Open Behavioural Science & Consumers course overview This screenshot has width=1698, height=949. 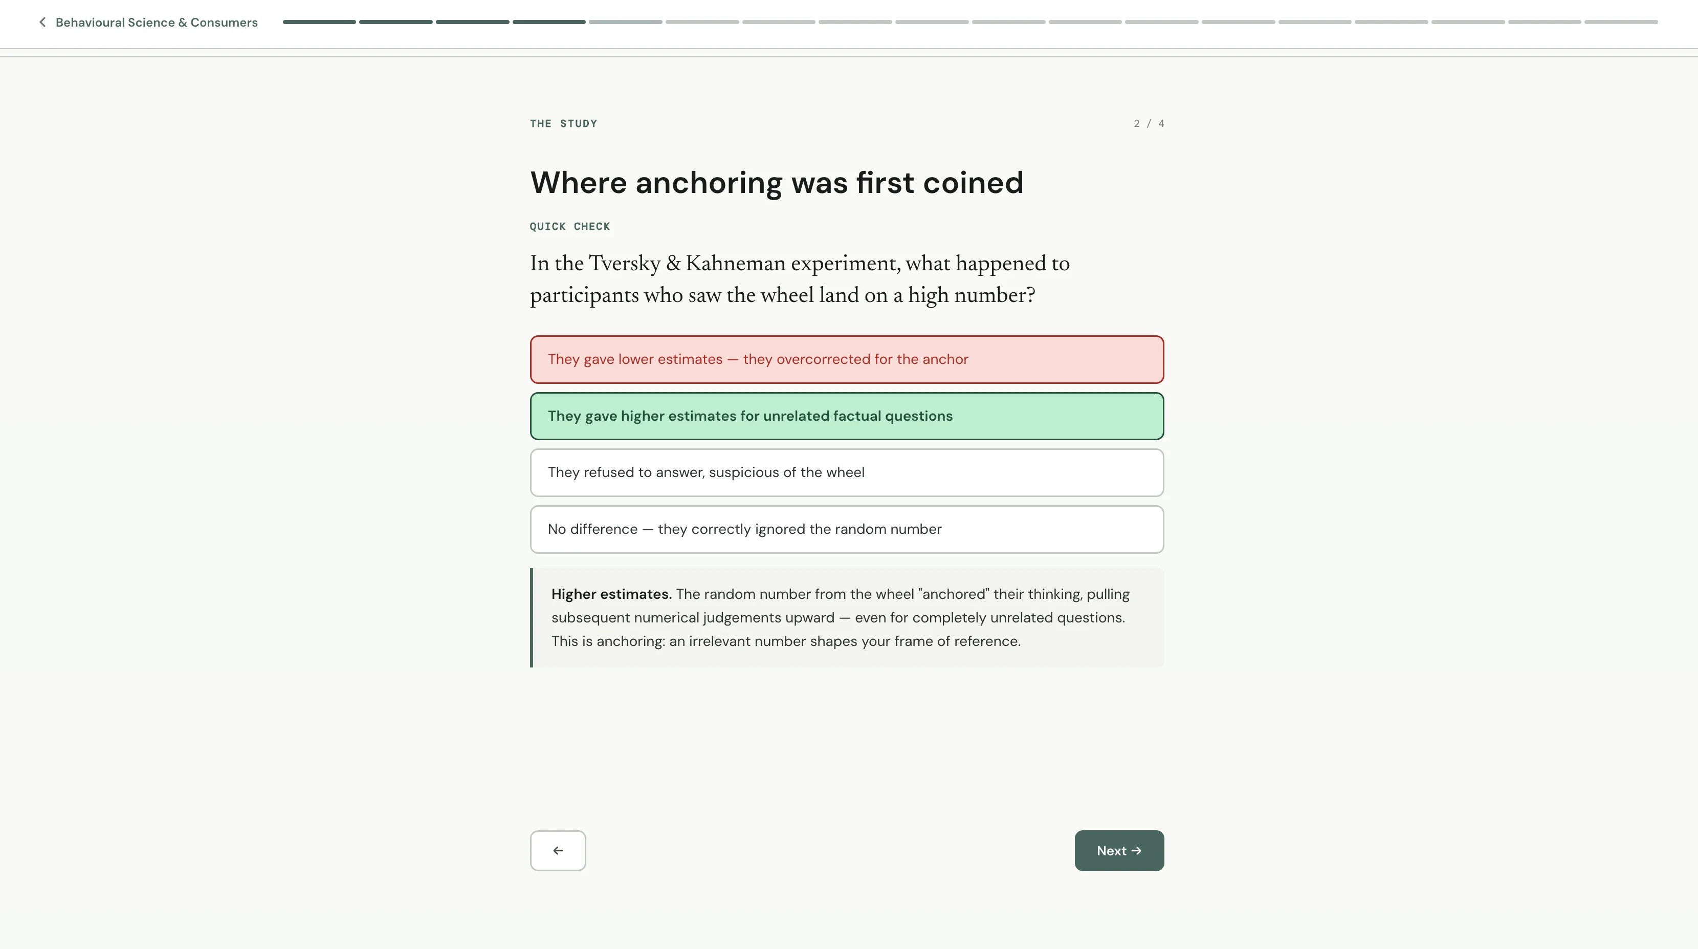point(156,22)
